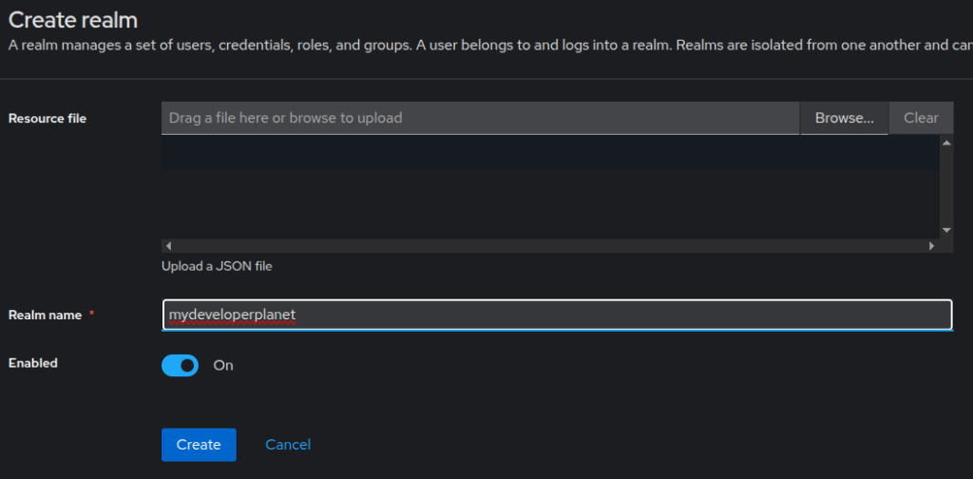The width and height of the screenshot is (973, 479).
Task: Click the down arrow of the editor scrollbar
Action: 946,230
